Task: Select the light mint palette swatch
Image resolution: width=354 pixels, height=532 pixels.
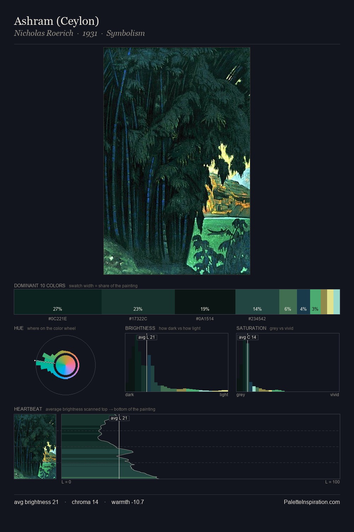Action: [x=337, y=302]
